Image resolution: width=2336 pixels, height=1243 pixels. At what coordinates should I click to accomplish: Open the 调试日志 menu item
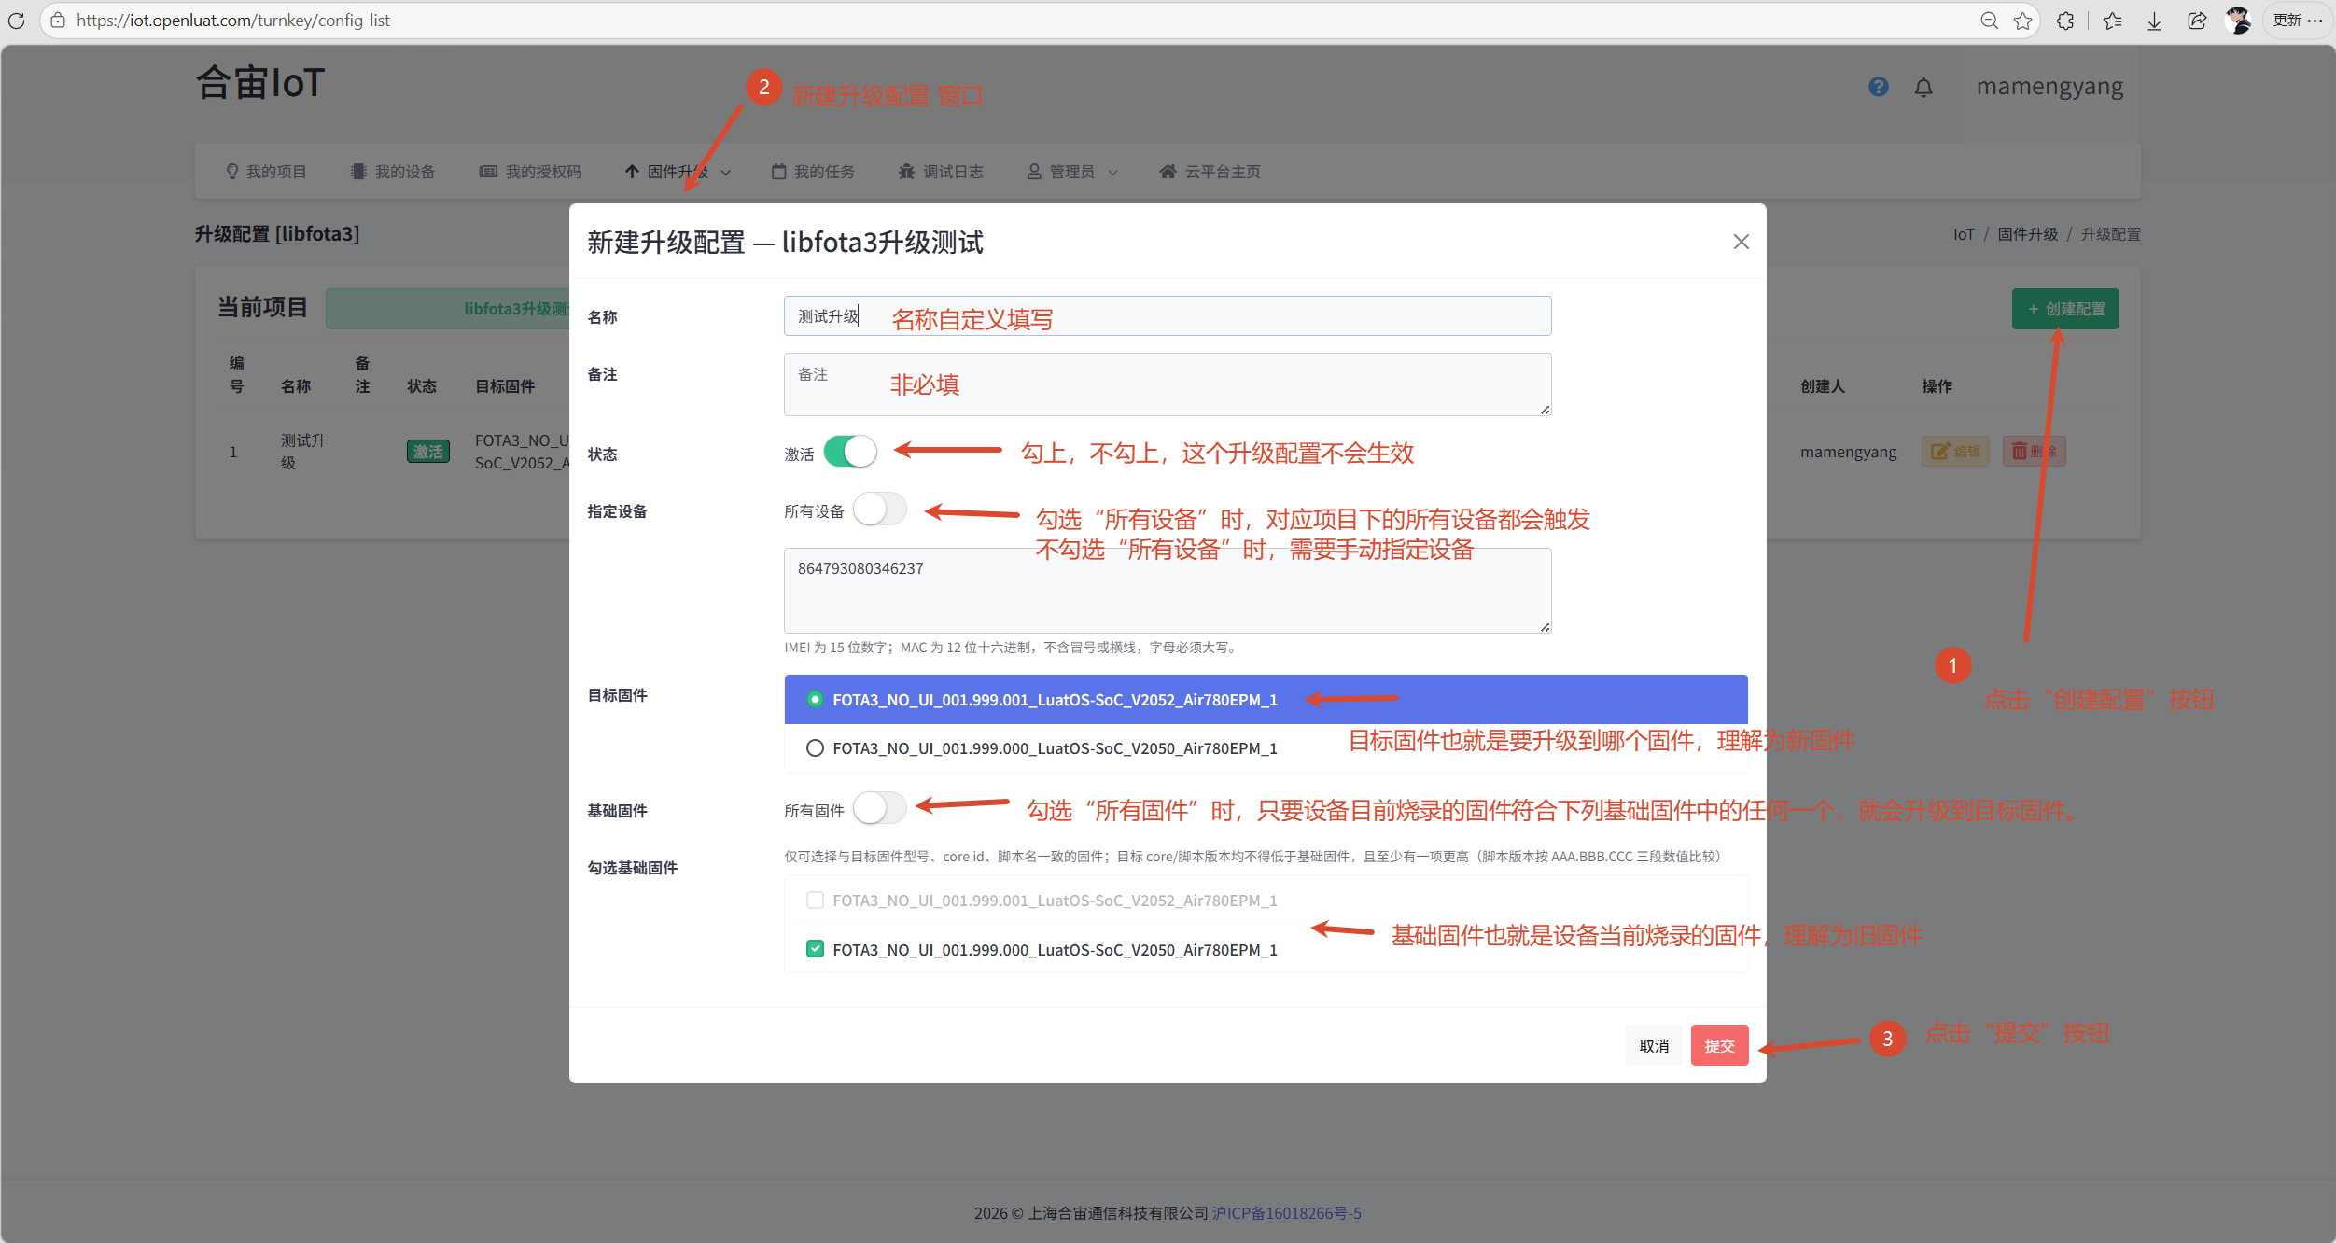click(x=941, y=172)
